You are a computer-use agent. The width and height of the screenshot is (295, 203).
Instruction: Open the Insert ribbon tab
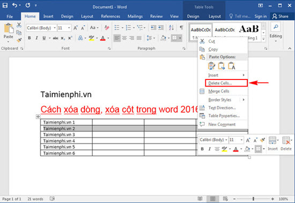tap(48, 17)
